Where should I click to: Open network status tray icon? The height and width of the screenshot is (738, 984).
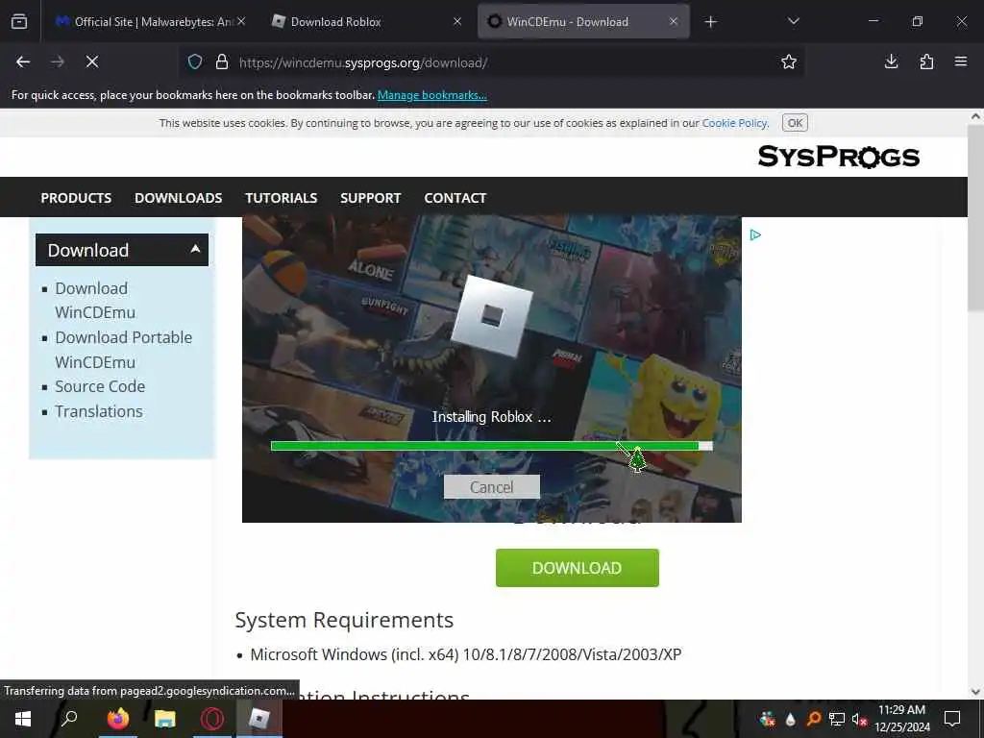tap(837, 719)
